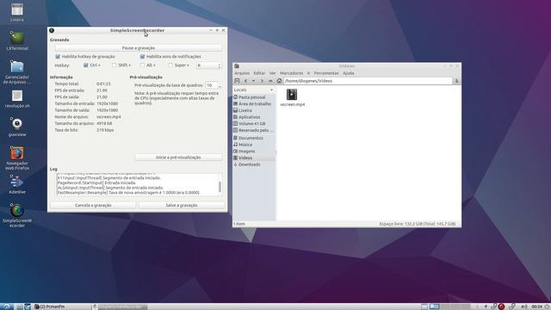Click the network icon next to the recording indicator

493,307
